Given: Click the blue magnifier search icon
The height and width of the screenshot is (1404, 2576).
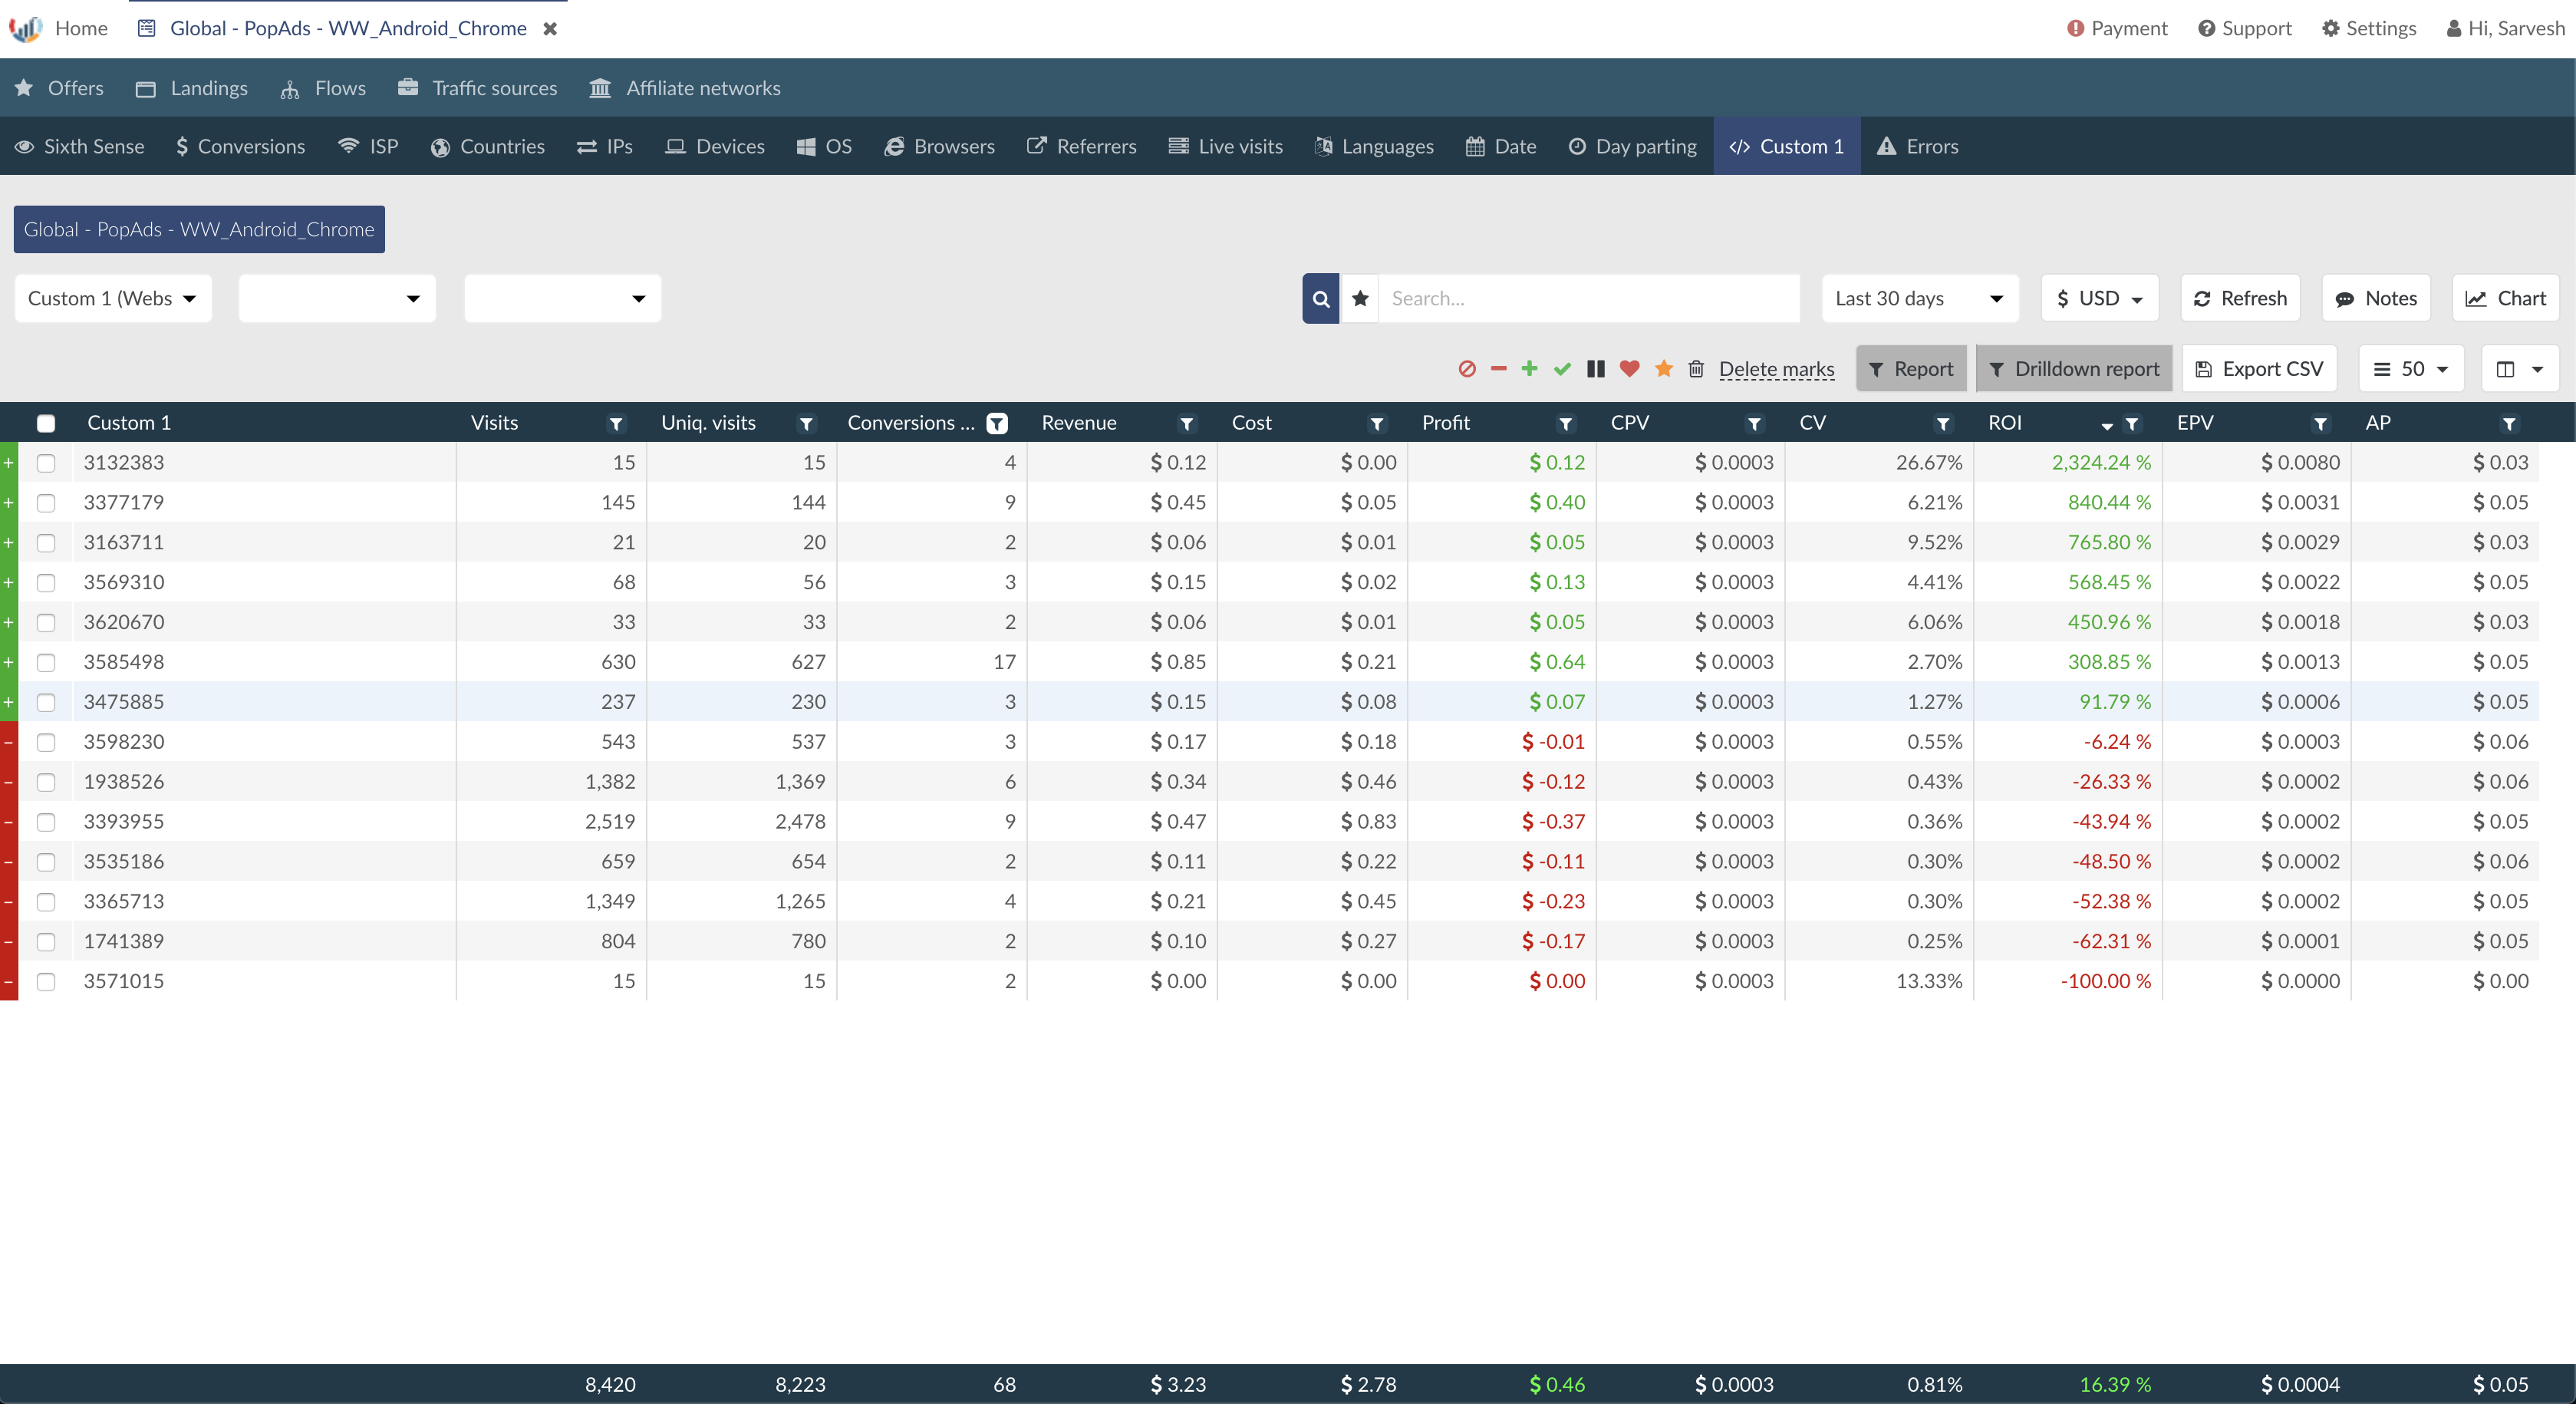Looking at the screenshot, I should click(x=1321, y=299).
